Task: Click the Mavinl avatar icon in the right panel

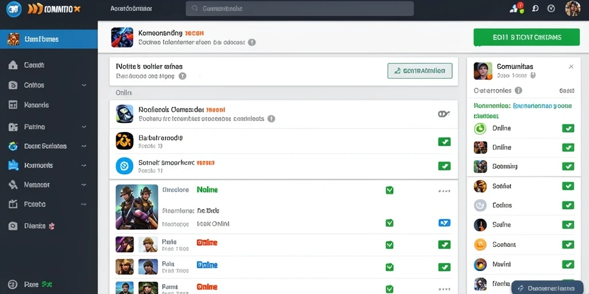Action: pos(480,264)
